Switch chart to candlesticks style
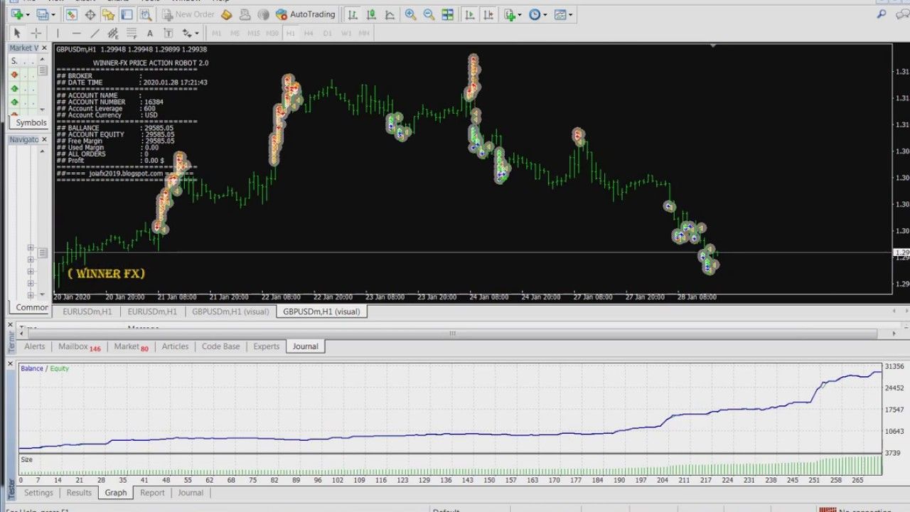 [371, 14]
